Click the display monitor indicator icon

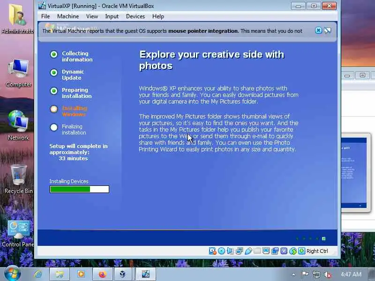[266, 251]
